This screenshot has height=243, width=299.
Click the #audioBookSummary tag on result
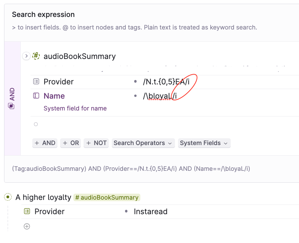107,197
